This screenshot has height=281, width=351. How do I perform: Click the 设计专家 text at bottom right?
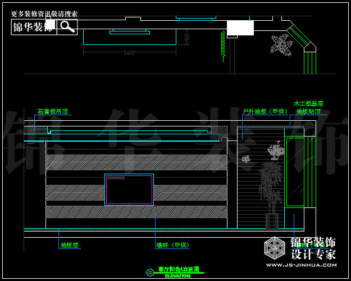point(313,254)
